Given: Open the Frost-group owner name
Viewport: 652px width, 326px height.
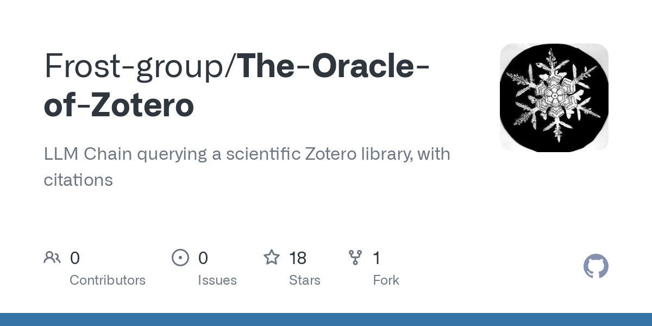Looking at the screenshot, I should pyautogui.click(x=137, y=65).
